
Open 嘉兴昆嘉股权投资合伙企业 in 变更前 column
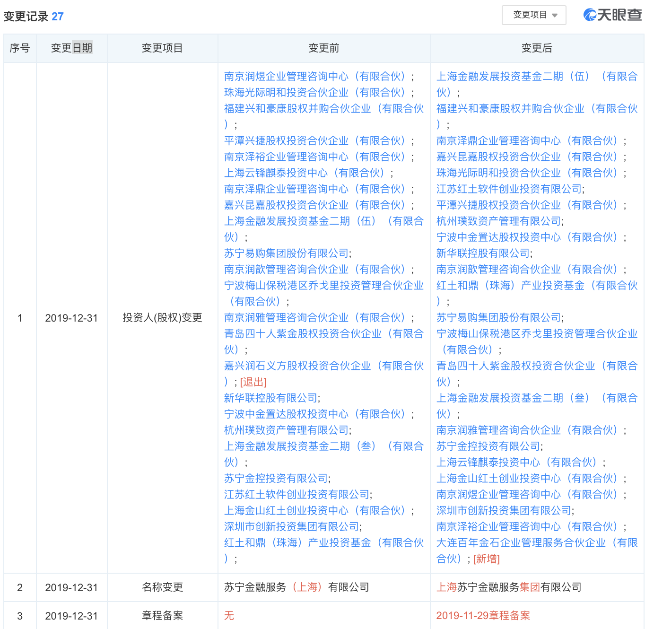click(317, 205)
